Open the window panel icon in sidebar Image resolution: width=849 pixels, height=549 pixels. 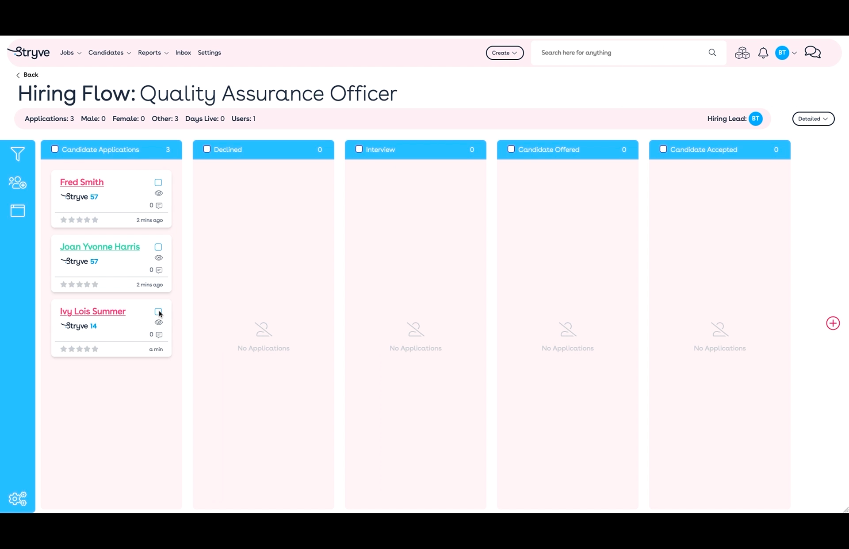[18, 211]
